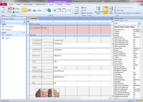Viewport: 143px width, 102px height.
Task: Open the Property Sheet object selector dropdown
Action: [x=139, y=23]
